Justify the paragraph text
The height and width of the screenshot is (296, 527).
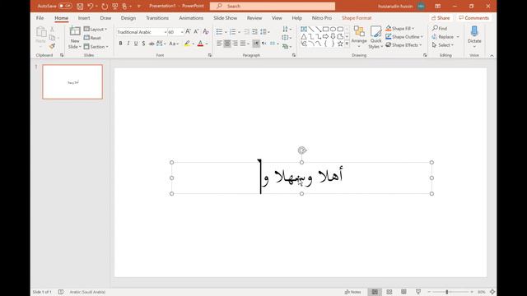tap(243, 44)
